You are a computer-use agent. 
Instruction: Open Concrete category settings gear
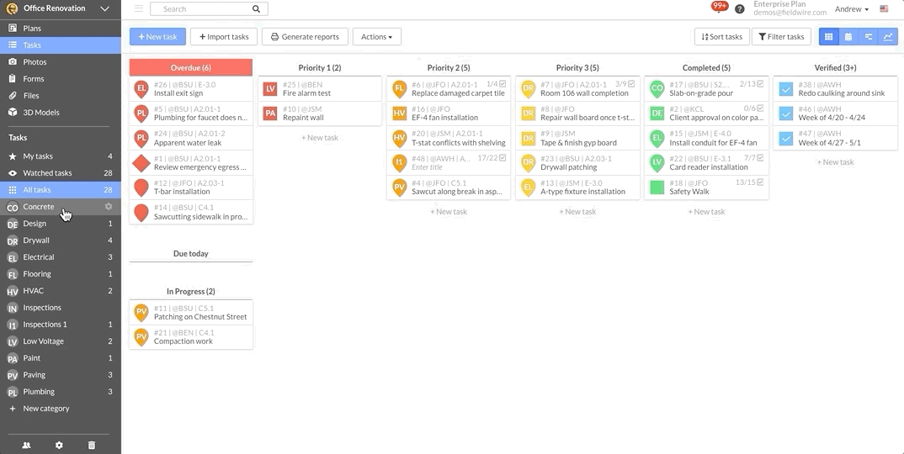pos(109,206)
